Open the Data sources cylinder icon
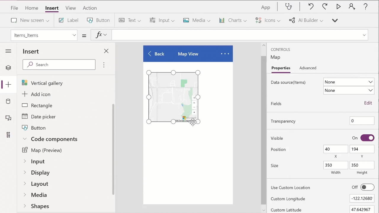The height and width of the screenshot is (213, 379). coord(8,101)
